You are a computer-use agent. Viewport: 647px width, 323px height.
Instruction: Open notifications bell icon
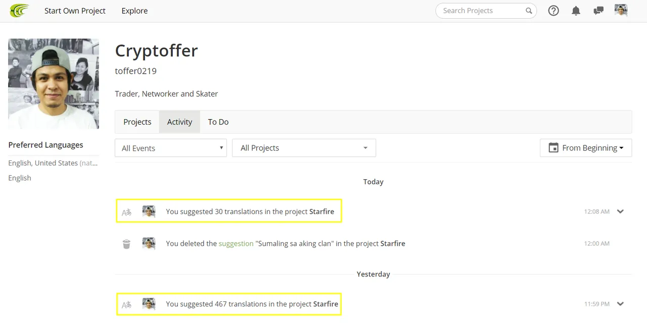(x=576, y=11)
